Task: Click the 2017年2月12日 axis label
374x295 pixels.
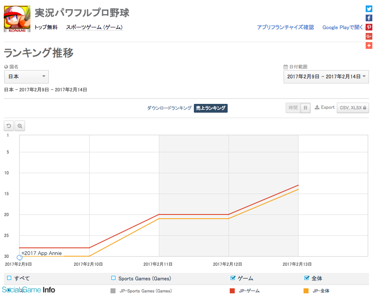Action: [227, 264]
